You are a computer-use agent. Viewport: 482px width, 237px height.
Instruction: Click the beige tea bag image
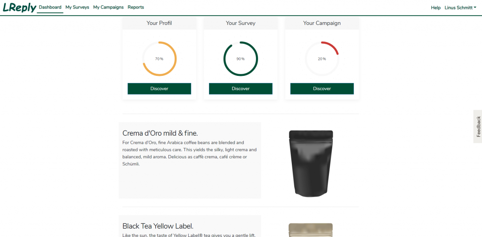[311, 230]
